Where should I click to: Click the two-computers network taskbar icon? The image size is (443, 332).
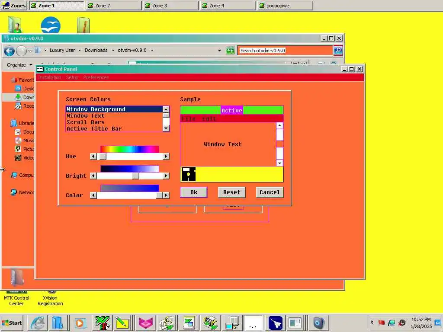[x=232, y=322]
